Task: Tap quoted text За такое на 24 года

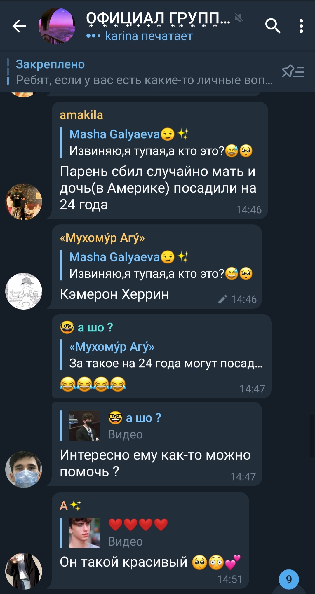Action: tap(166, 363)
